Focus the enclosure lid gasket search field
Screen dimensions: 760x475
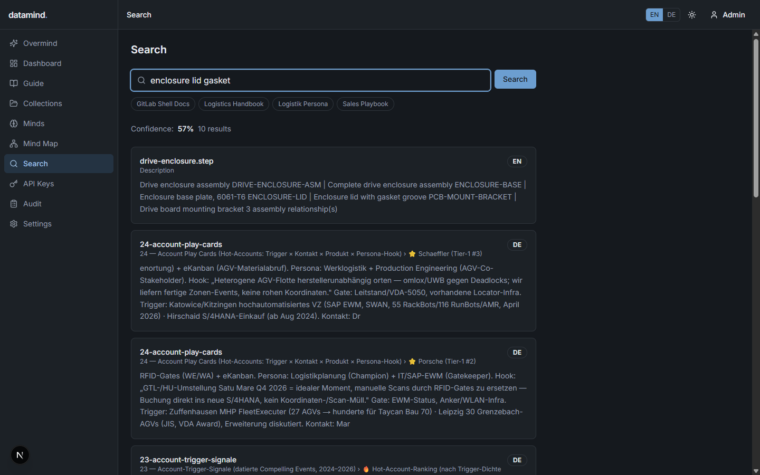(310, 80)
